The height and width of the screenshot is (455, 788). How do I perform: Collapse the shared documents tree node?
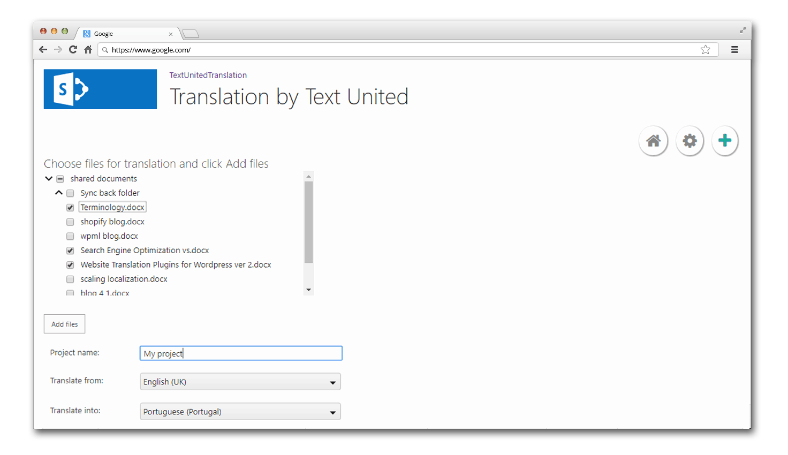pyautogui.click(x=49, y=179)
